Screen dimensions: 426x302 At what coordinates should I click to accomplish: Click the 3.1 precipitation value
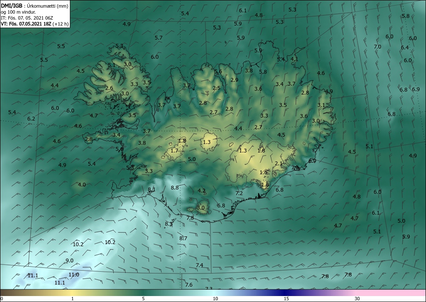point(321,105)
